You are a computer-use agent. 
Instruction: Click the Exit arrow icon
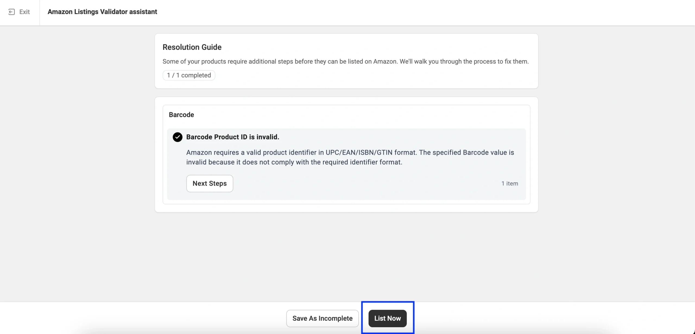(x=11, y=12)
